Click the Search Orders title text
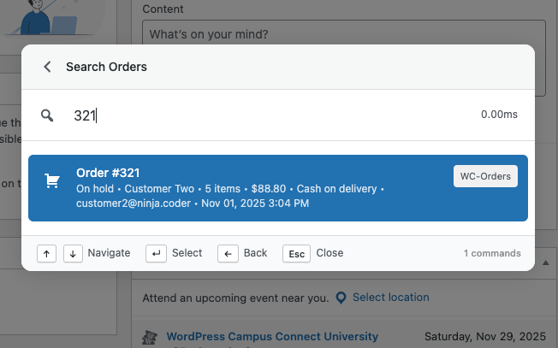The image size is (558, 348). coord(106,67)
